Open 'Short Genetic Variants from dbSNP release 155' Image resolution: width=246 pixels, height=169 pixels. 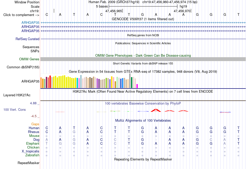pyautogui.click(x=143, y=63)
